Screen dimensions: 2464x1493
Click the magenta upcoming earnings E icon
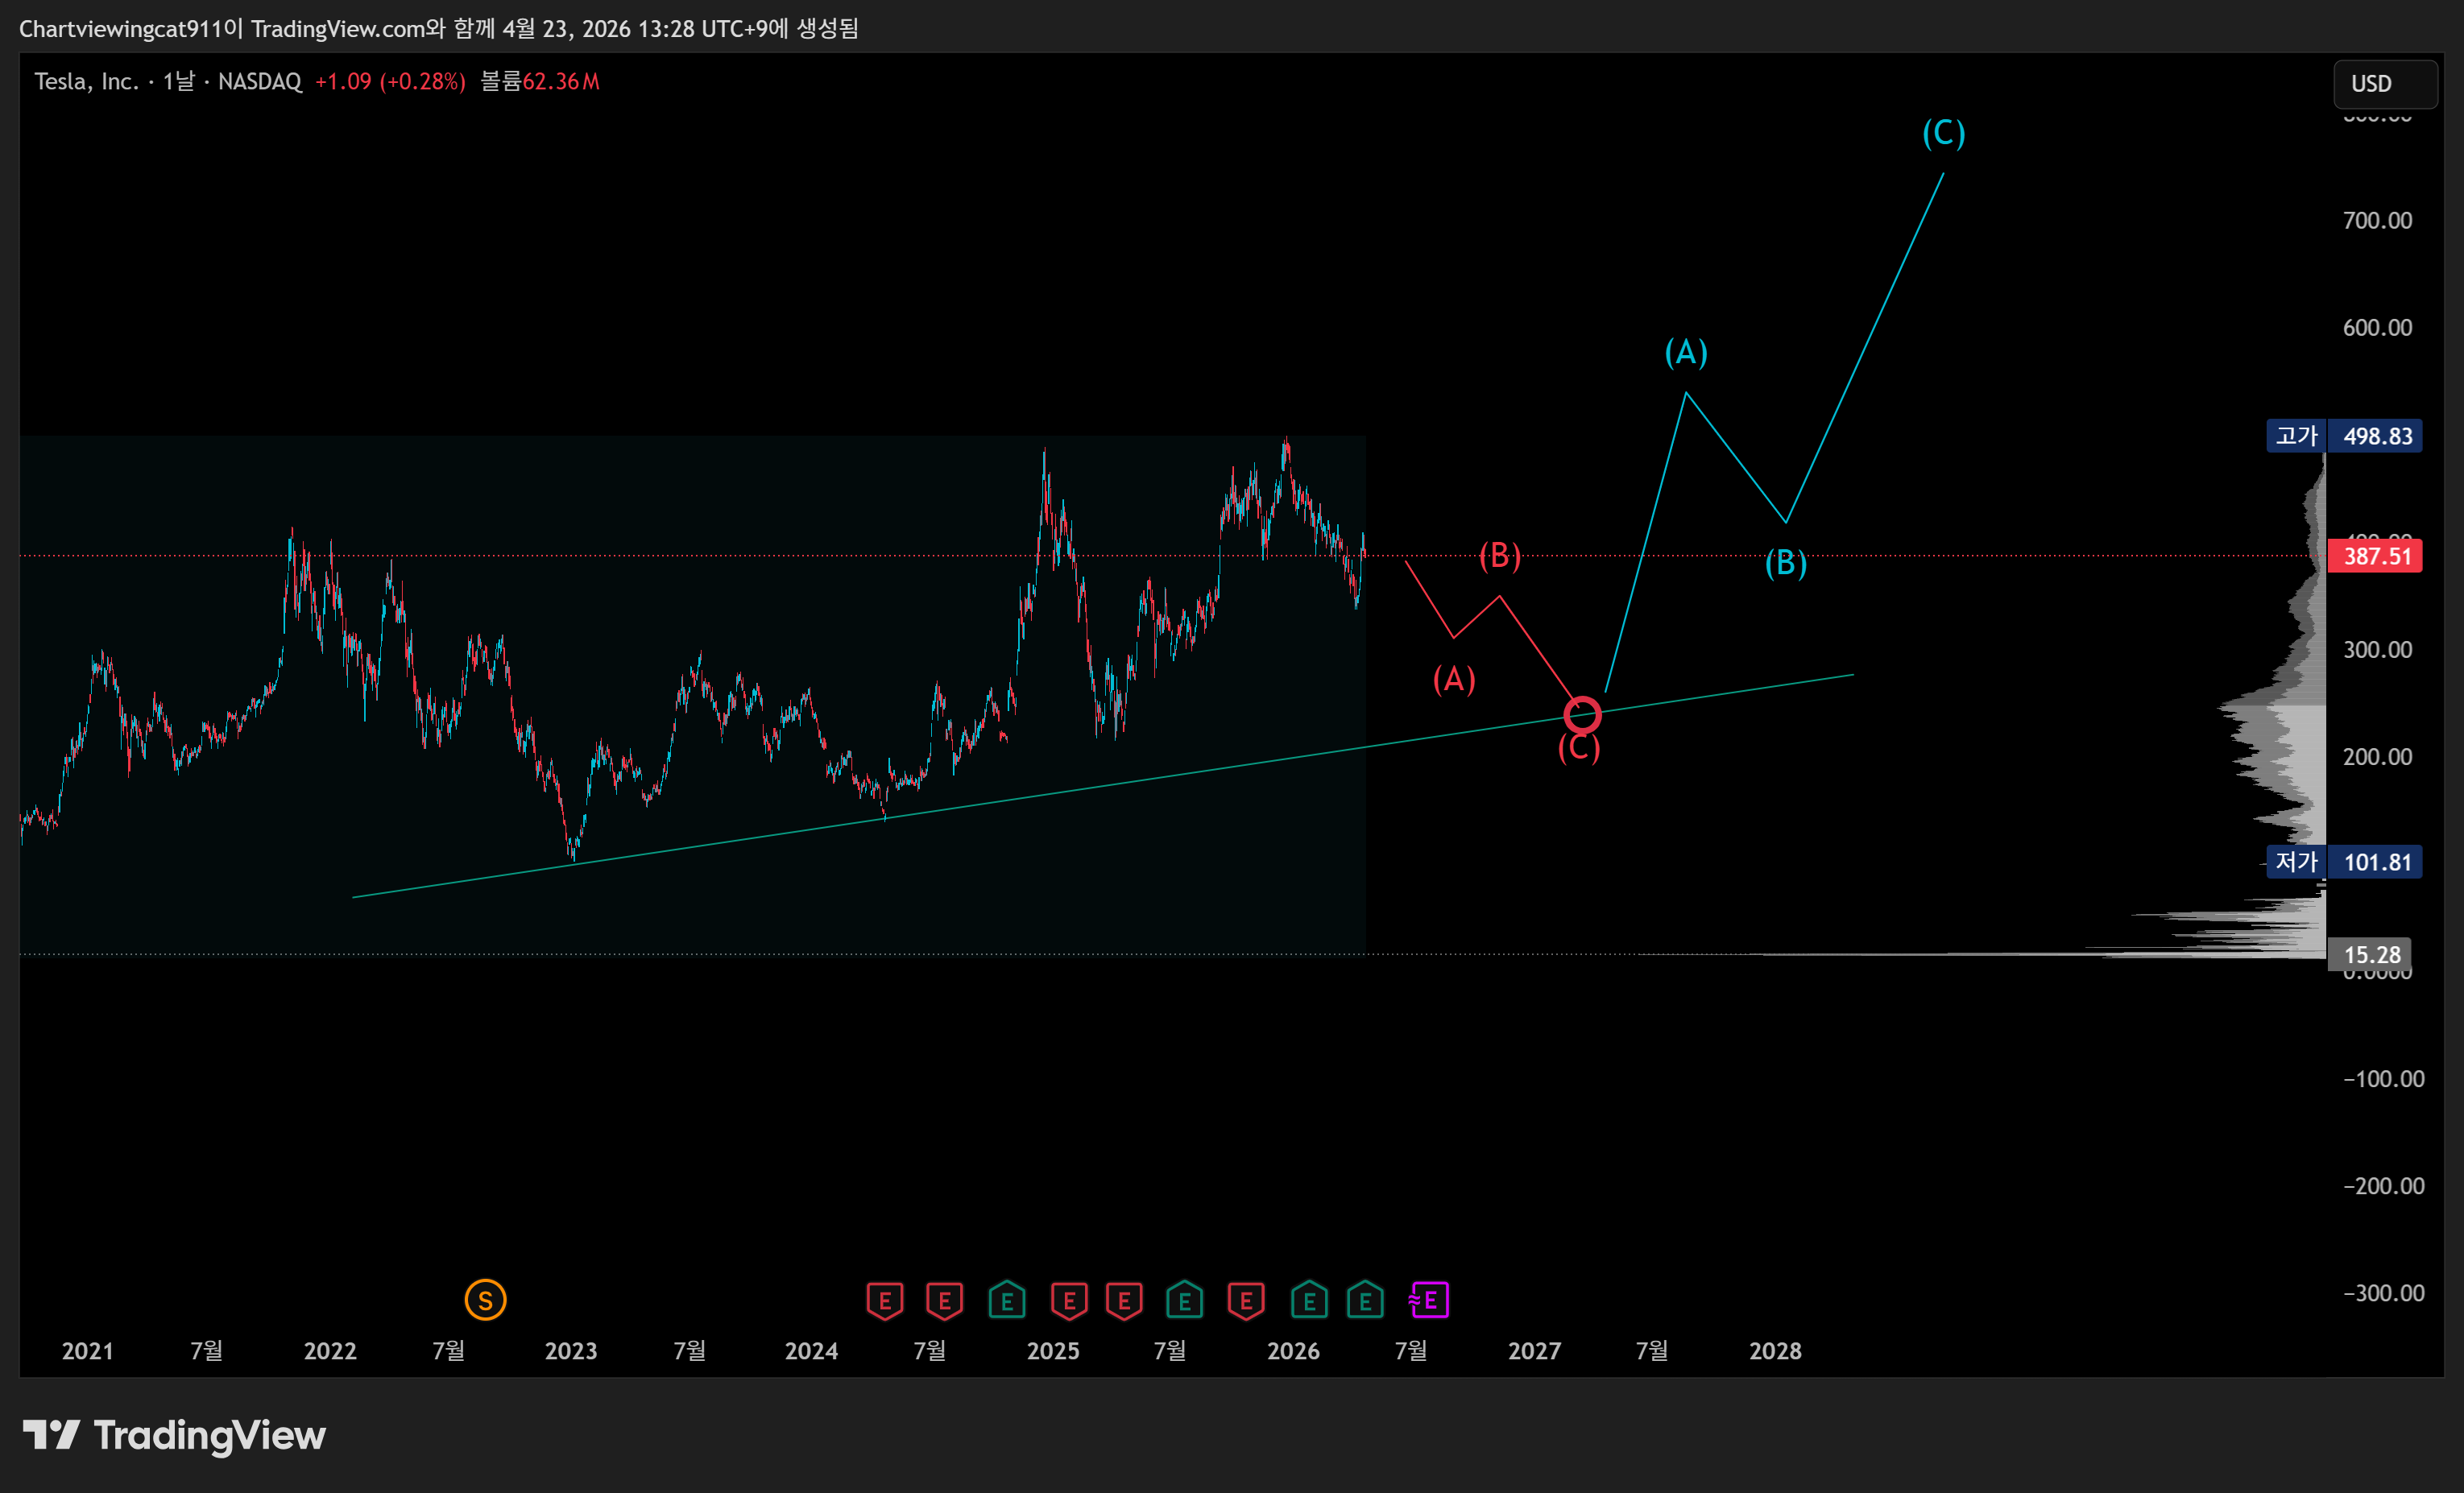pyautogui.click(x=1429, y=1300)
